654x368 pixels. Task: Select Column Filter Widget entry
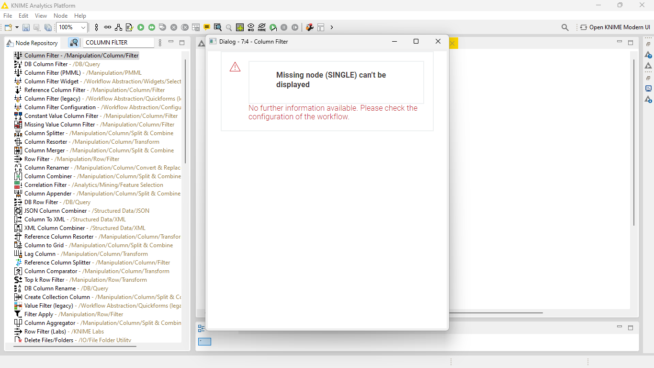point(98,81)
